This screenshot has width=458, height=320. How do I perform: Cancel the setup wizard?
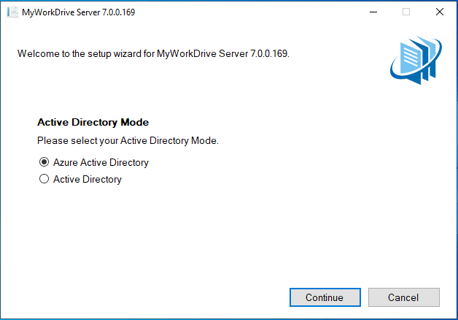coord(403,297)
